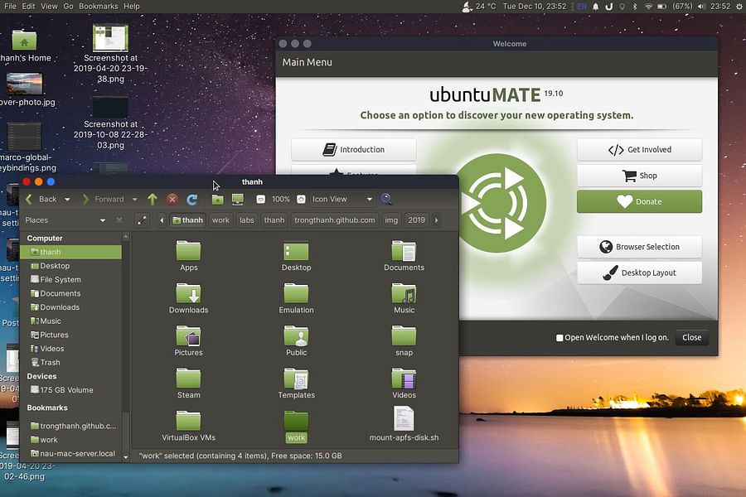This screenshot has height=497, width=746.
Task: Open Browser Selection settings
Action: coord(639,246)
